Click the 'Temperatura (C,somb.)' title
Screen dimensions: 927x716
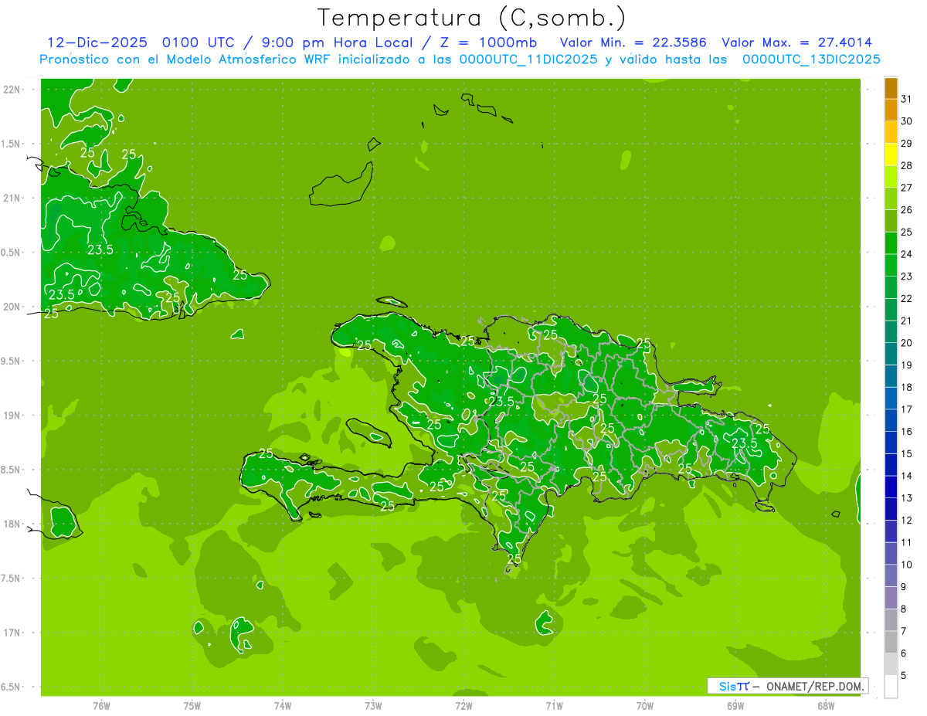click(x=471, y=18)
